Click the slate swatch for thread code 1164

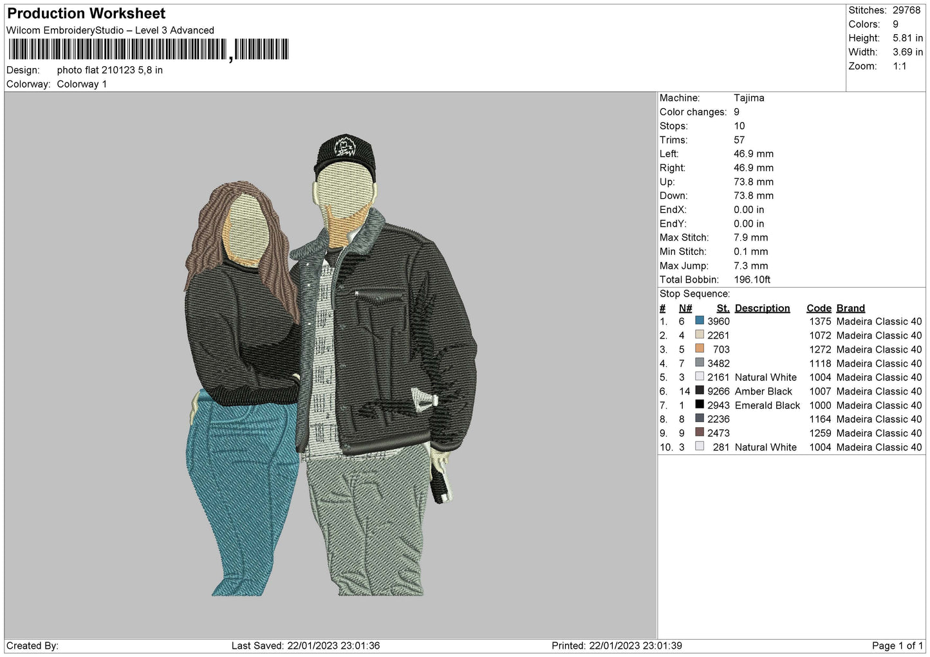(700, 418)
